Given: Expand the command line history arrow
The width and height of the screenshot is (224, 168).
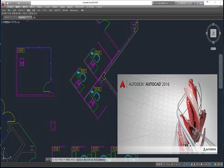Looking at the screenshot, I should (178, 160).
